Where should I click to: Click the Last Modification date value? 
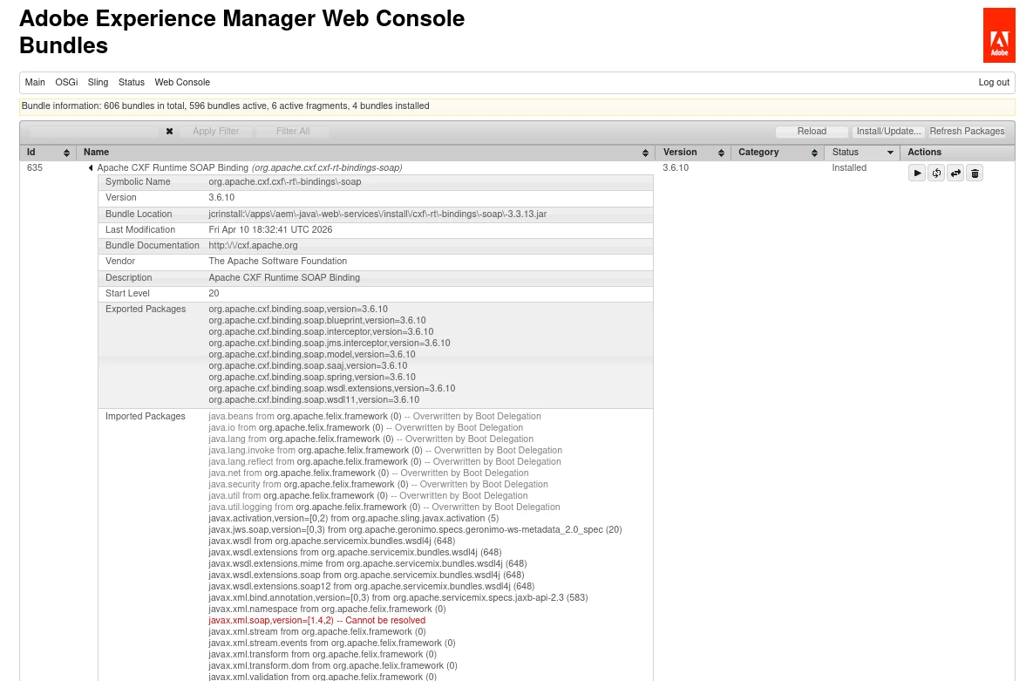click(270, 230)
